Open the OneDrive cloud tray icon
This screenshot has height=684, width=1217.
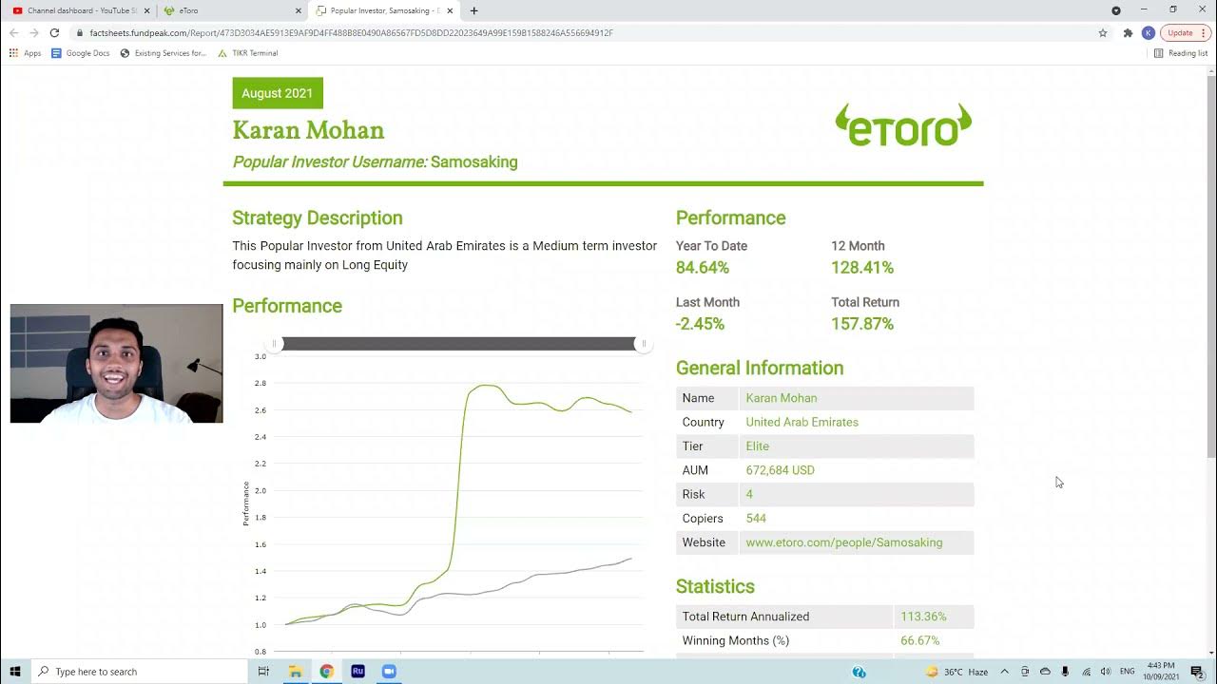(1045, 672)
